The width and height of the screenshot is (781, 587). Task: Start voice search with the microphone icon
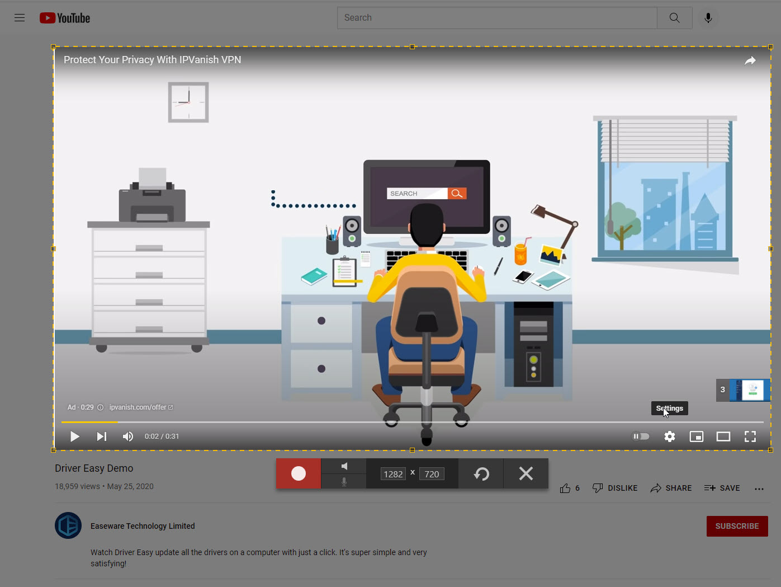click(708, 18)
